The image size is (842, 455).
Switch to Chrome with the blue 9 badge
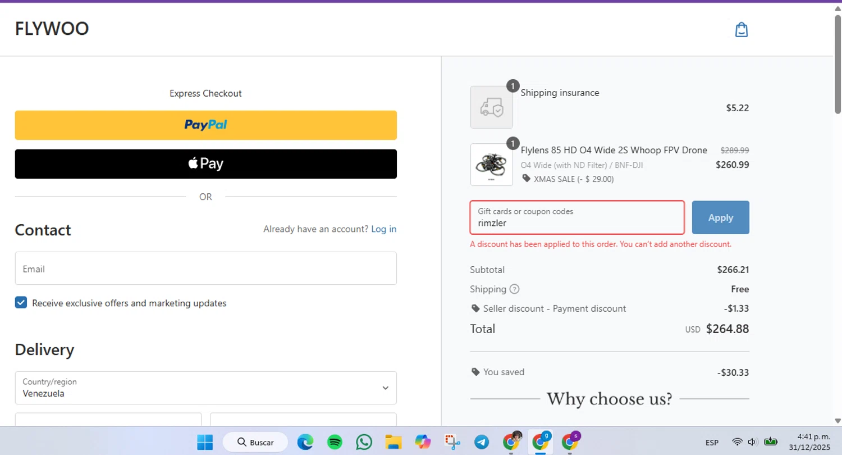541,442
